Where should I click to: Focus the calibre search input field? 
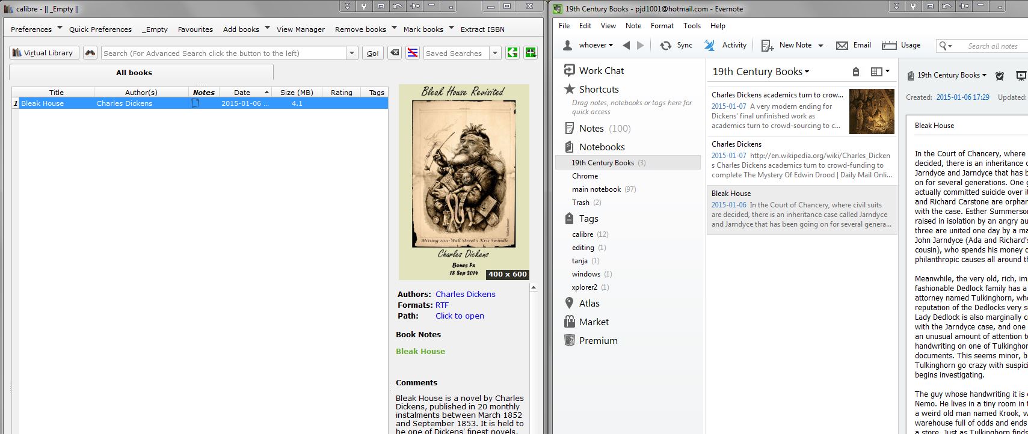[x=224, y=53]
